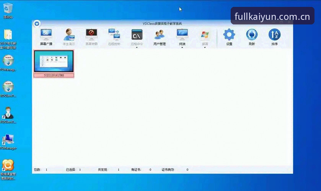Image resolution: width=321 pixels, height=191 pixels.
Task: Select the terminal (终端) monitor icon
Action: pyautogui.click(x=182, y=34)
